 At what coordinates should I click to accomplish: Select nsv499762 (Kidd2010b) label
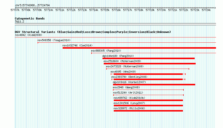129,98
